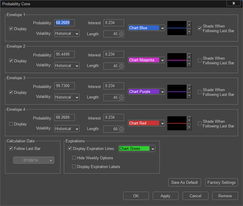The image size is (243, 206).
Task: Click Envelope 2 Interest field
Action: [114, 54]
